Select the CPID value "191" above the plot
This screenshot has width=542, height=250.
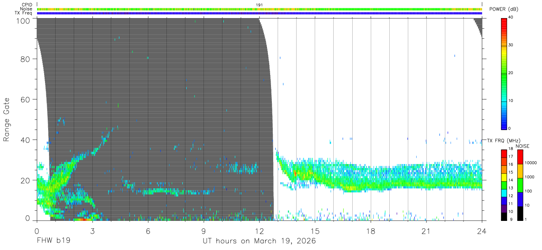(259, 5)
